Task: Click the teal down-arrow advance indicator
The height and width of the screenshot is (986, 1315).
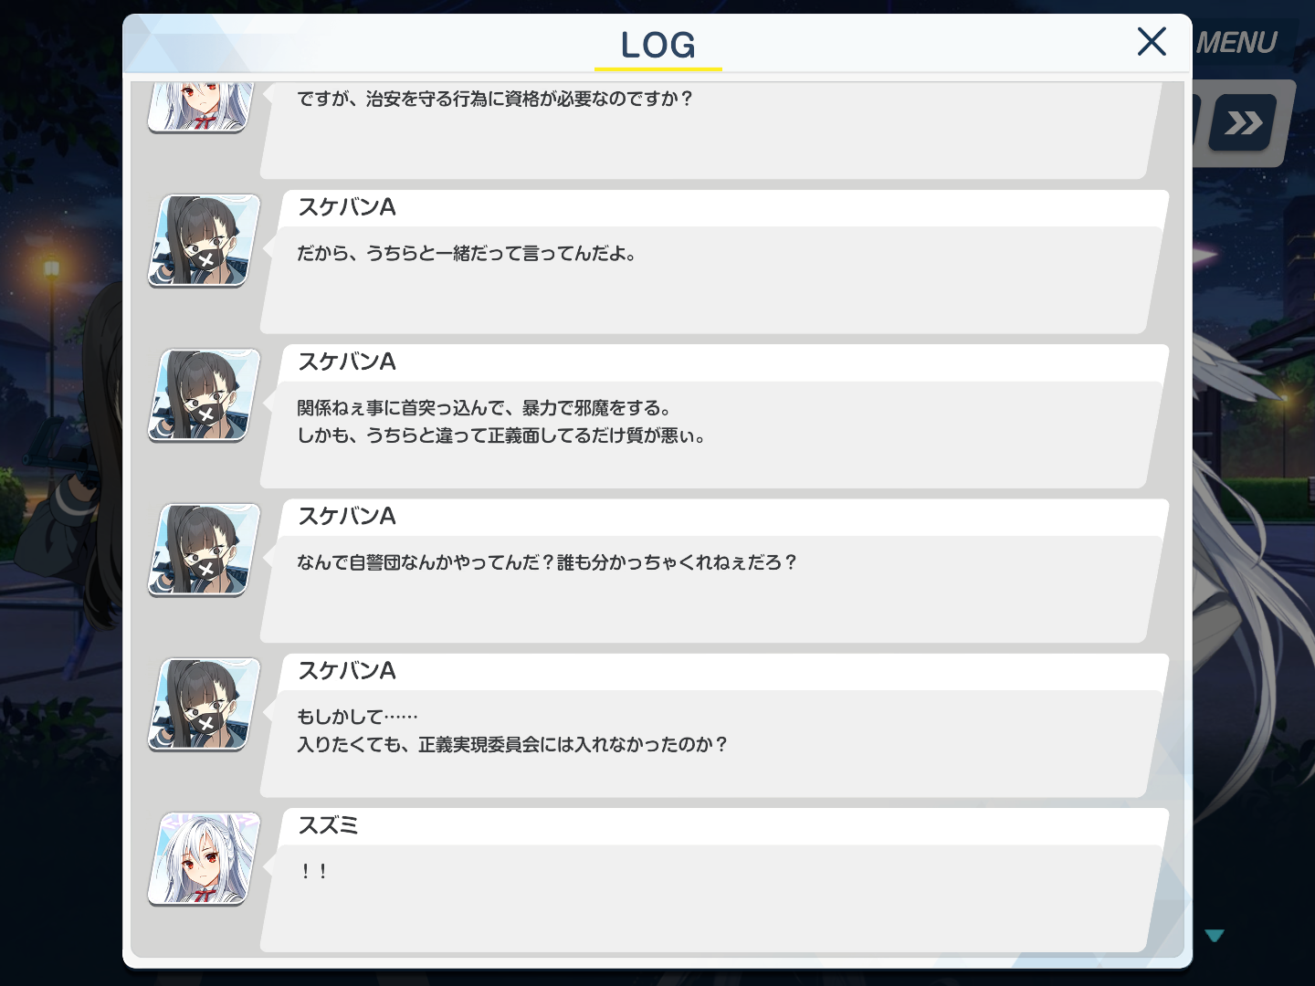Action: click(x=1214, y=936)
